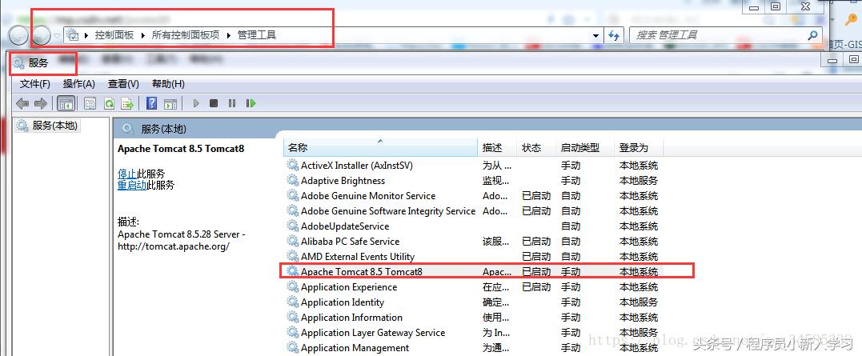This screenshot has width=862, height=356.
Task: Open the 操作(A) menu
Action: pos(79,84)
